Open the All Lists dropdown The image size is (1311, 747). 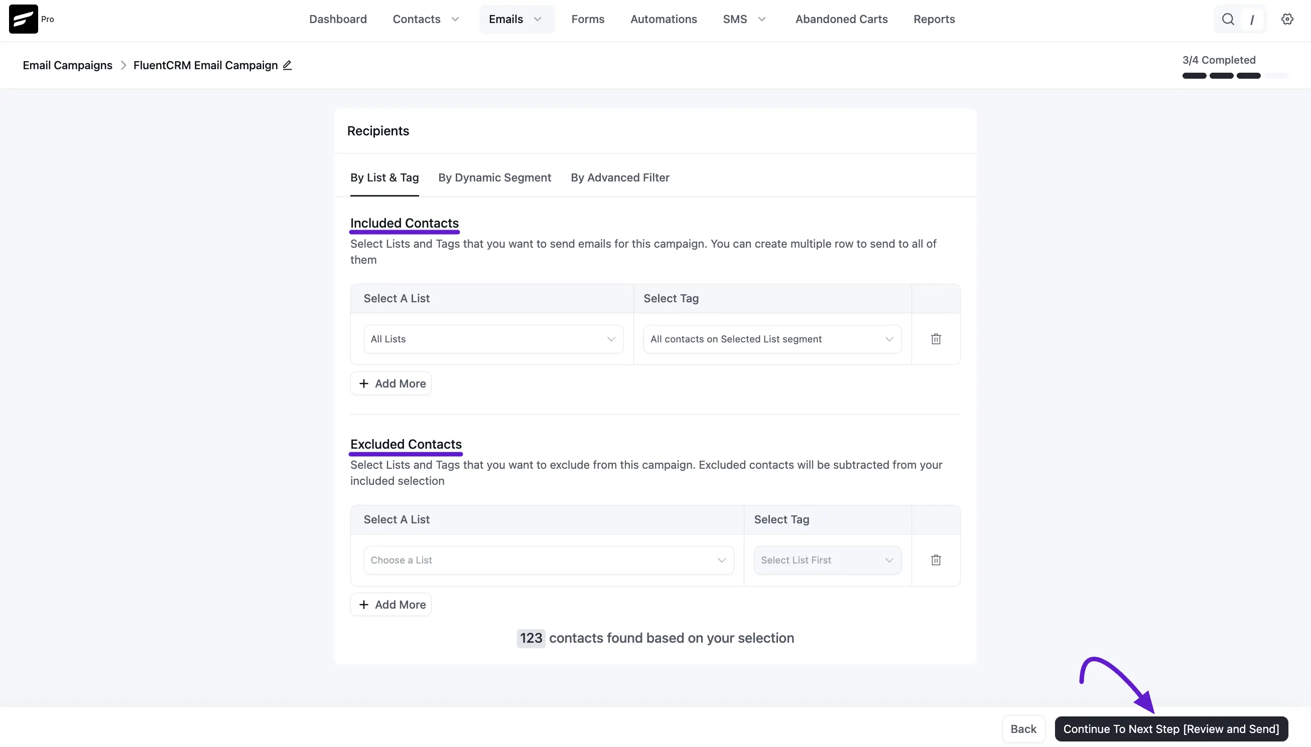(x=493, y=338)
